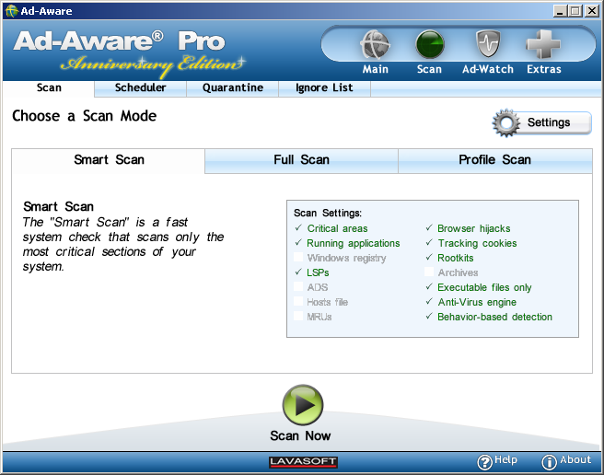604x475 pixels.
Task: Click the 'Scan Settings:' label
Action: click(328, 213)
